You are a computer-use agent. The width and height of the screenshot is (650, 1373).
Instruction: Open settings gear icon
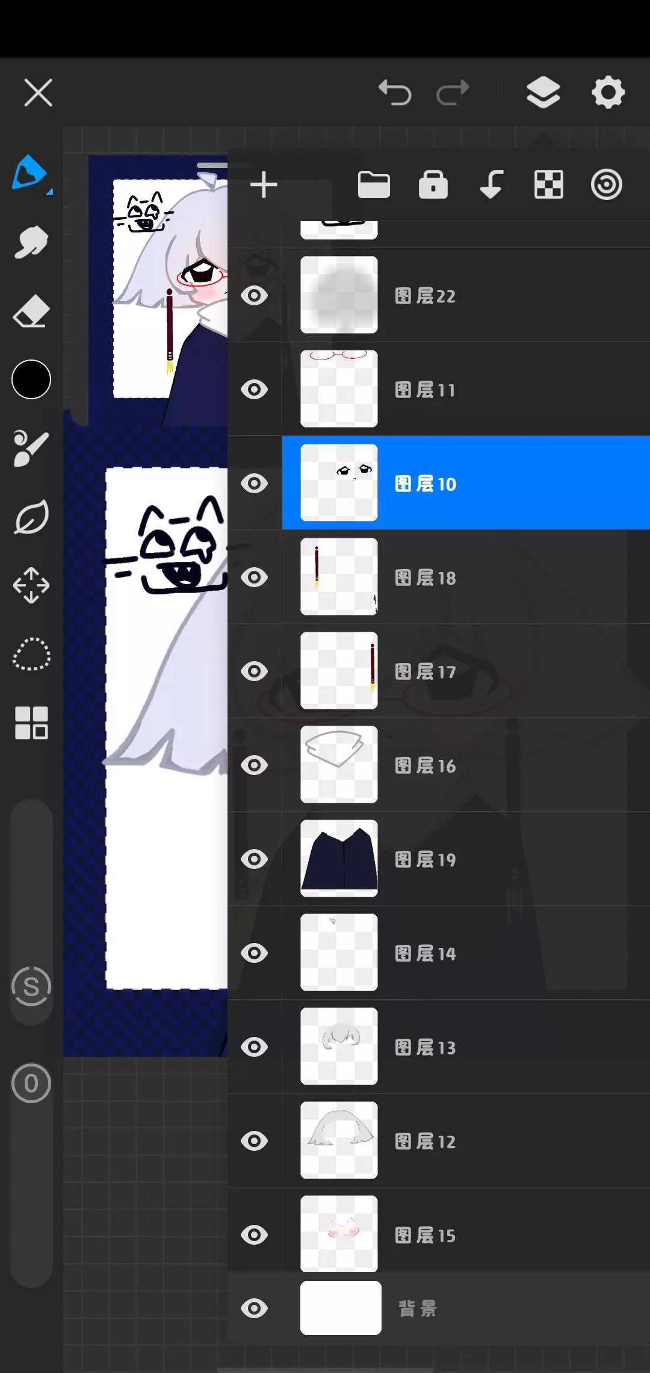[608, 93]
